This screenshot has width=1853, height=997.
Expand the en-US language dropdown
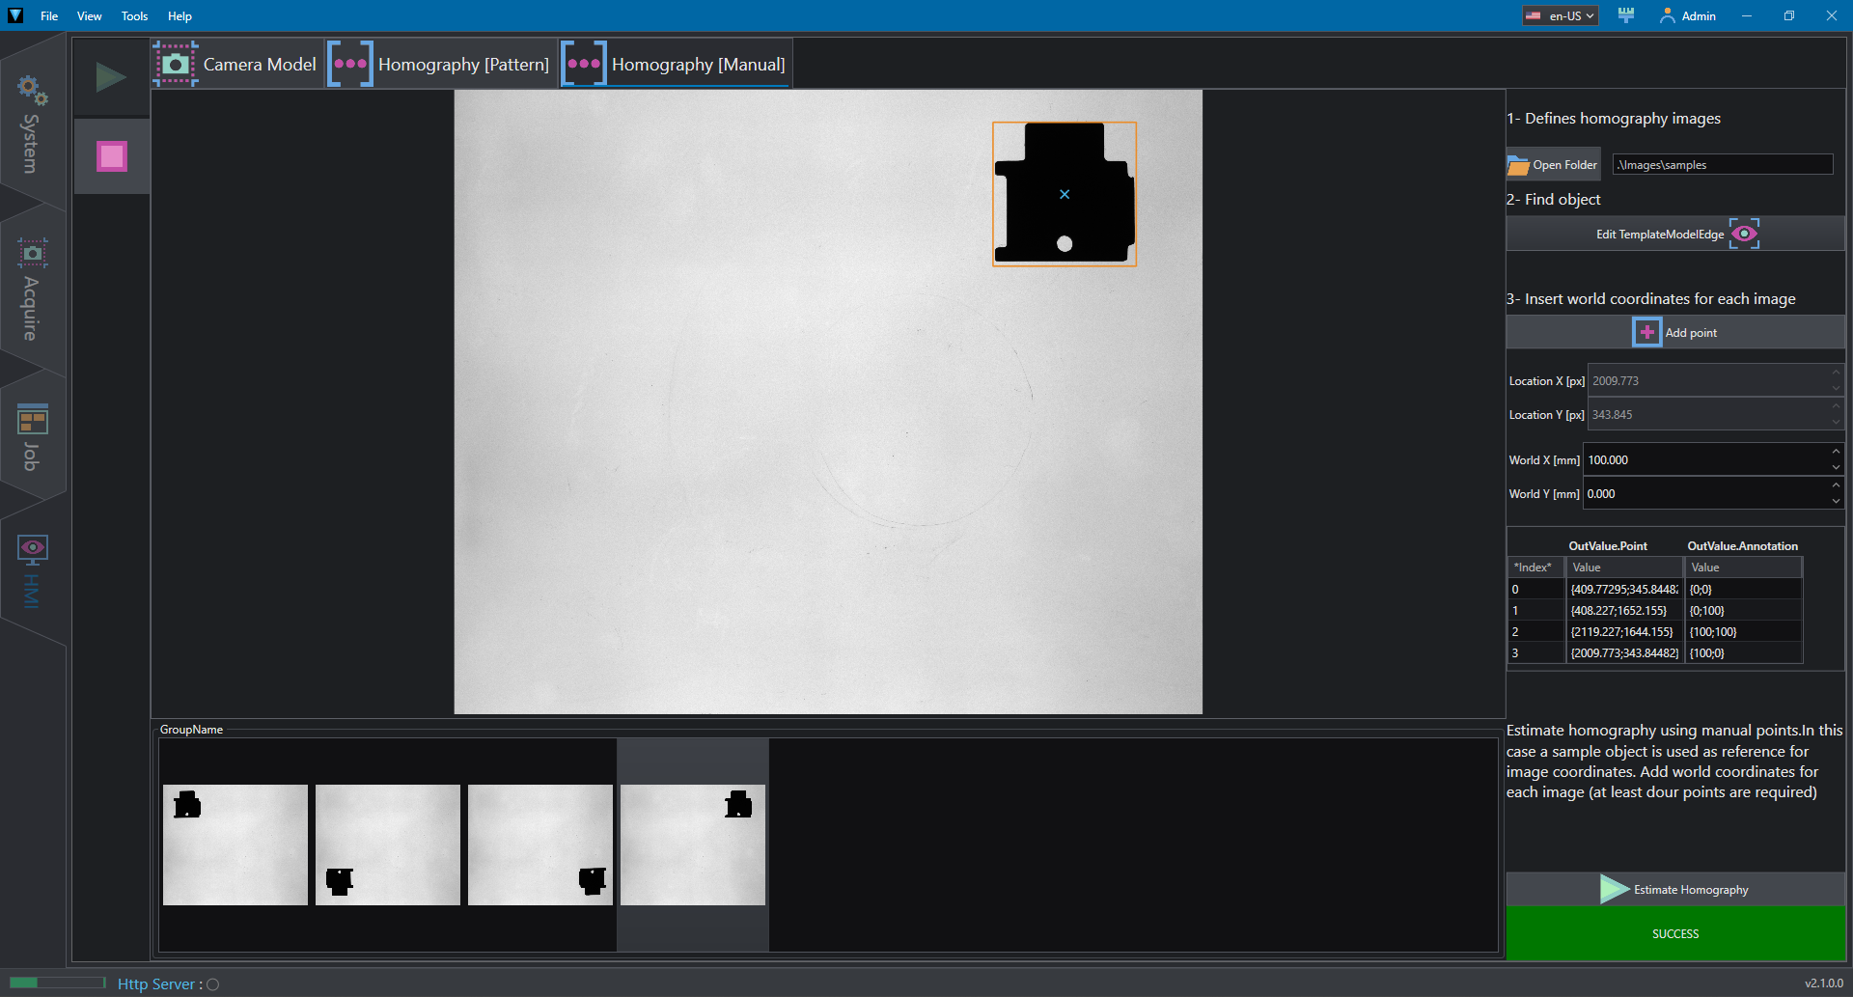click(1561, 15)
